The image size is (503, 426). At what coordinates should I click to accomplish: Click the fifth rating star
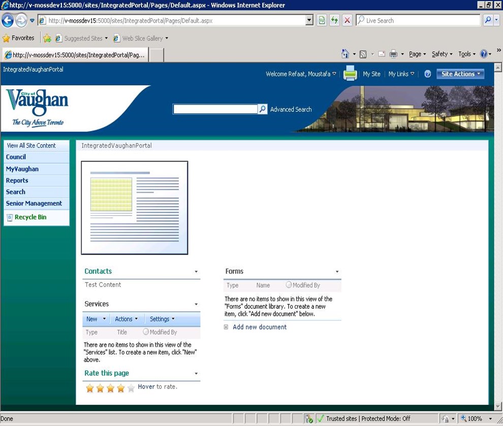coord(131,388)
